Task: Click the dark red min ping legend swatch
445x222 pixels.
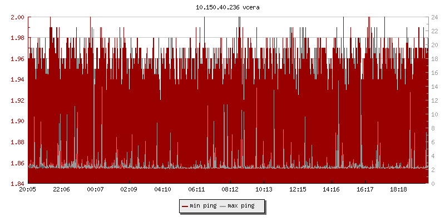Action: click(185, 206)
